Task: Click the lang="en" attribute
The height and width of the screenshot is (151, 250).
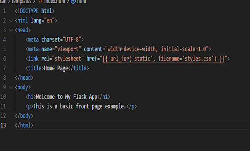Action: (x=43, y=21)
